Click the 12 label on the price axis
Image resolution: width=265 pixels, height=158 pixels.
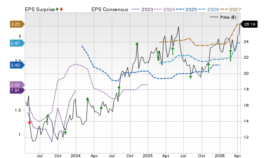pos(246,137)
